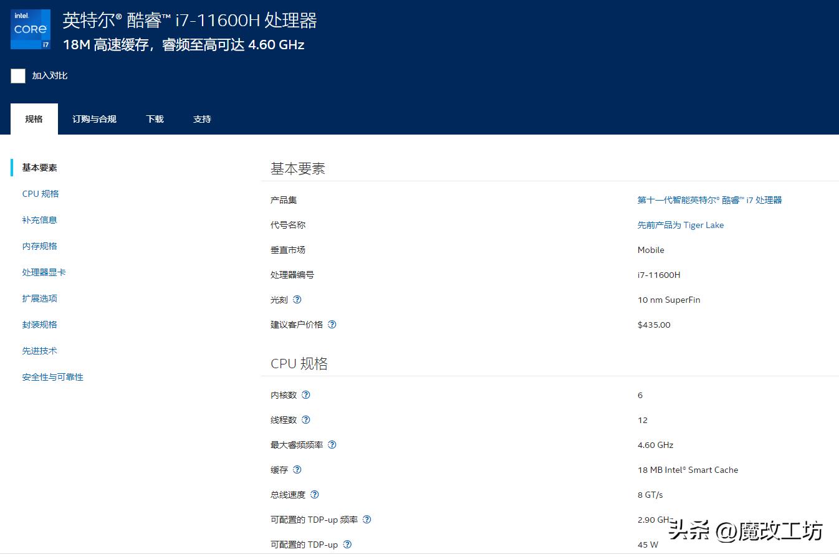Open the 内核数 tooltip icon
The width and height of the screenshot is (839, 557).
click(x=305, y=394)
